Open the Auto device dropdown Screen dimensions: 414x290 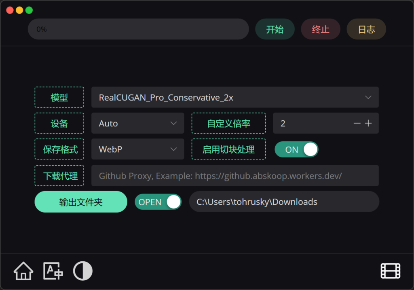[x=137, y=124]
